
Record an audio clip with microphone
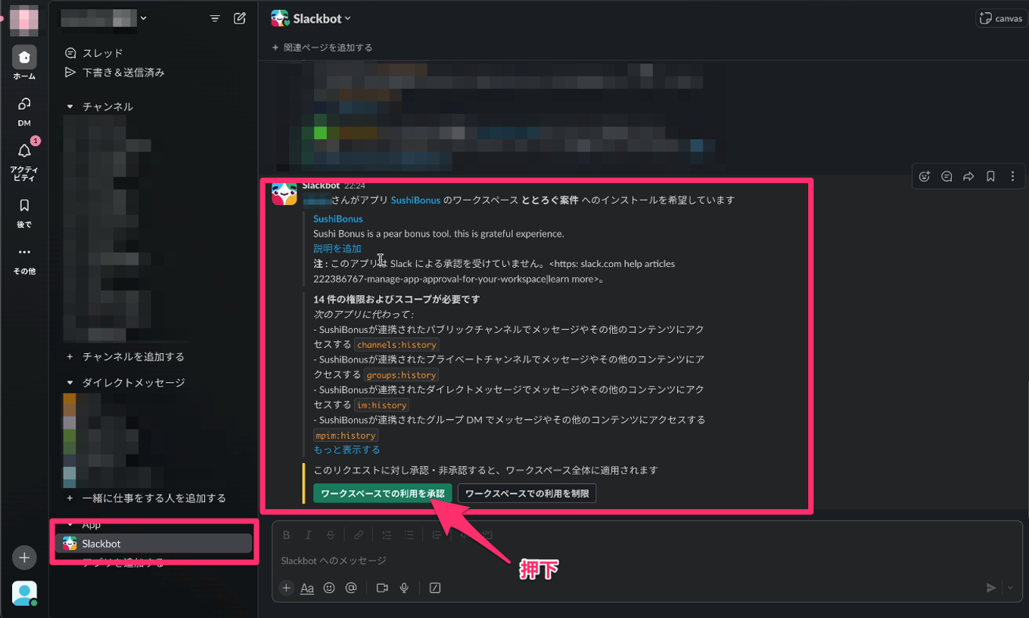pyautogui.click(x=404, y=588)
